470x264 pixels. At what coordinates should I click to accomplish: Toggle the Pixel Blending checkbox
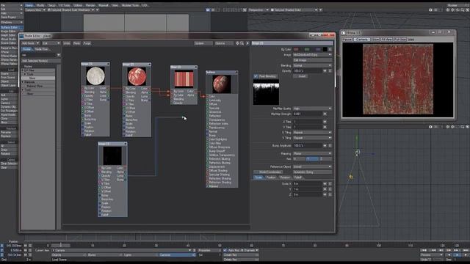256,76
